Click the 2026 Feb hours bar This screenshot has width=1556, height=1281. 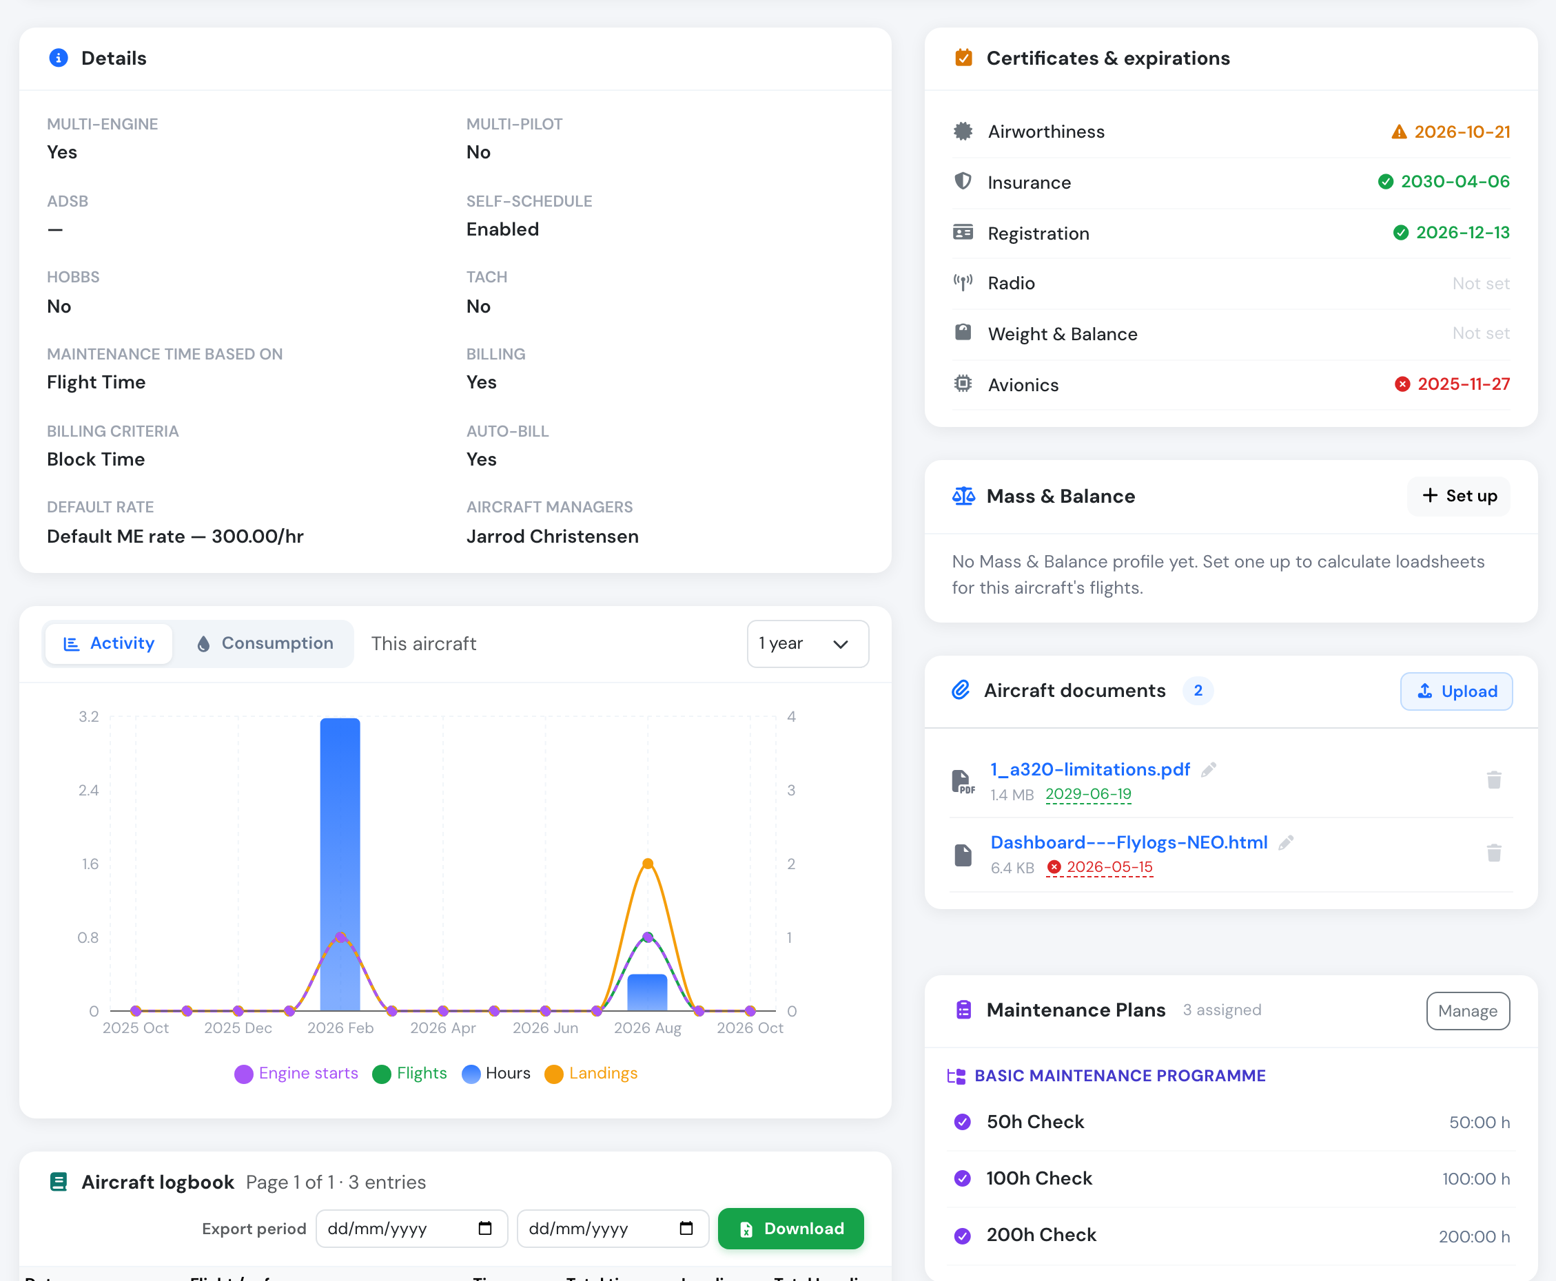coord(340,864)
